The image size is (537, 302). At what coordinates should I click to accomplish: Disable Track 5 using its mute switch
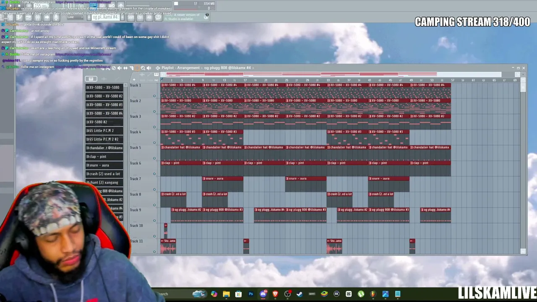[154, 158]
